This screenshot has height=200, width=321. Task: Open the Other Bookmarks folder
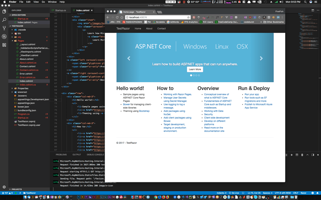coord(274,22)
